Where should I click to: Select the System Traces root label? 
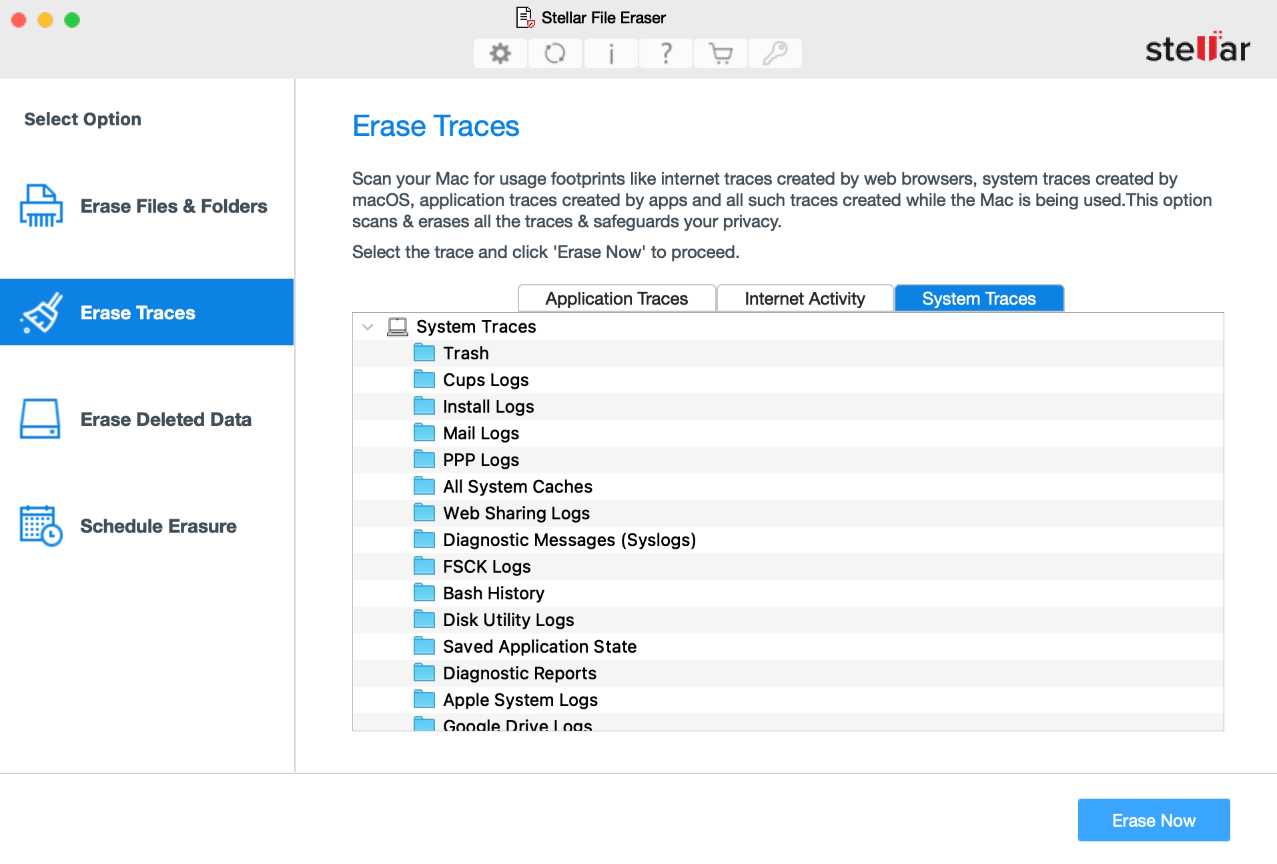(x=476, y=327)
